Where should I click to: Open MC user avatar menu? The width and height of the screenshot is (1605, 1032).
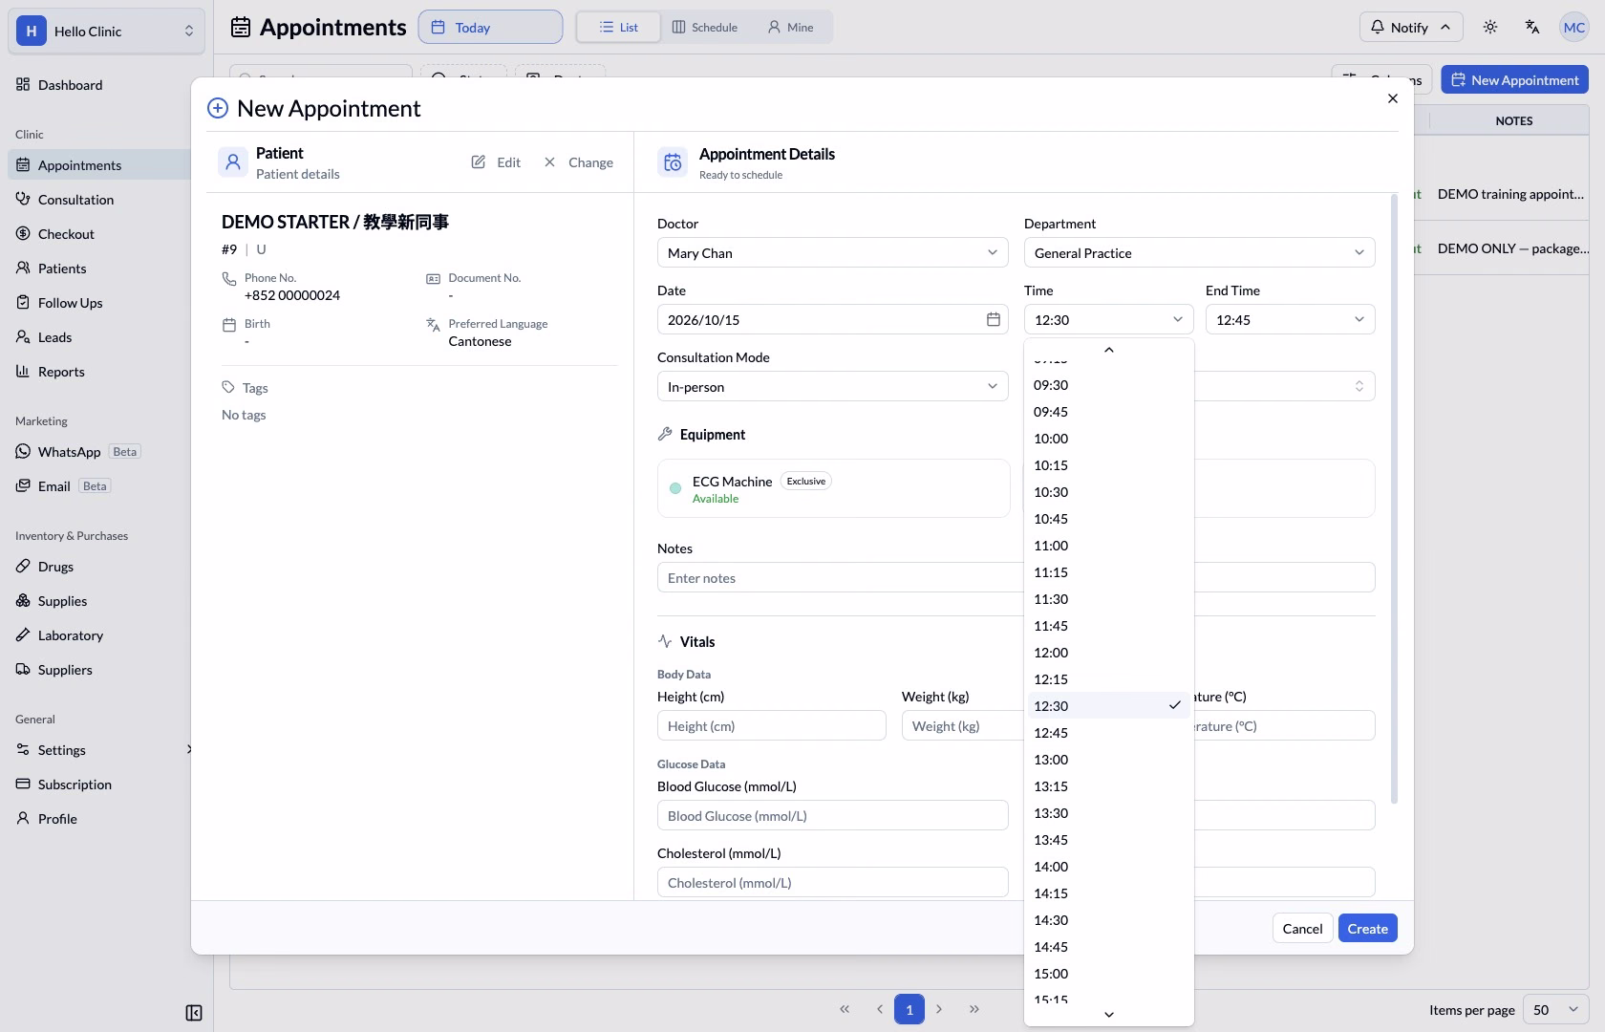point(1573,27)
